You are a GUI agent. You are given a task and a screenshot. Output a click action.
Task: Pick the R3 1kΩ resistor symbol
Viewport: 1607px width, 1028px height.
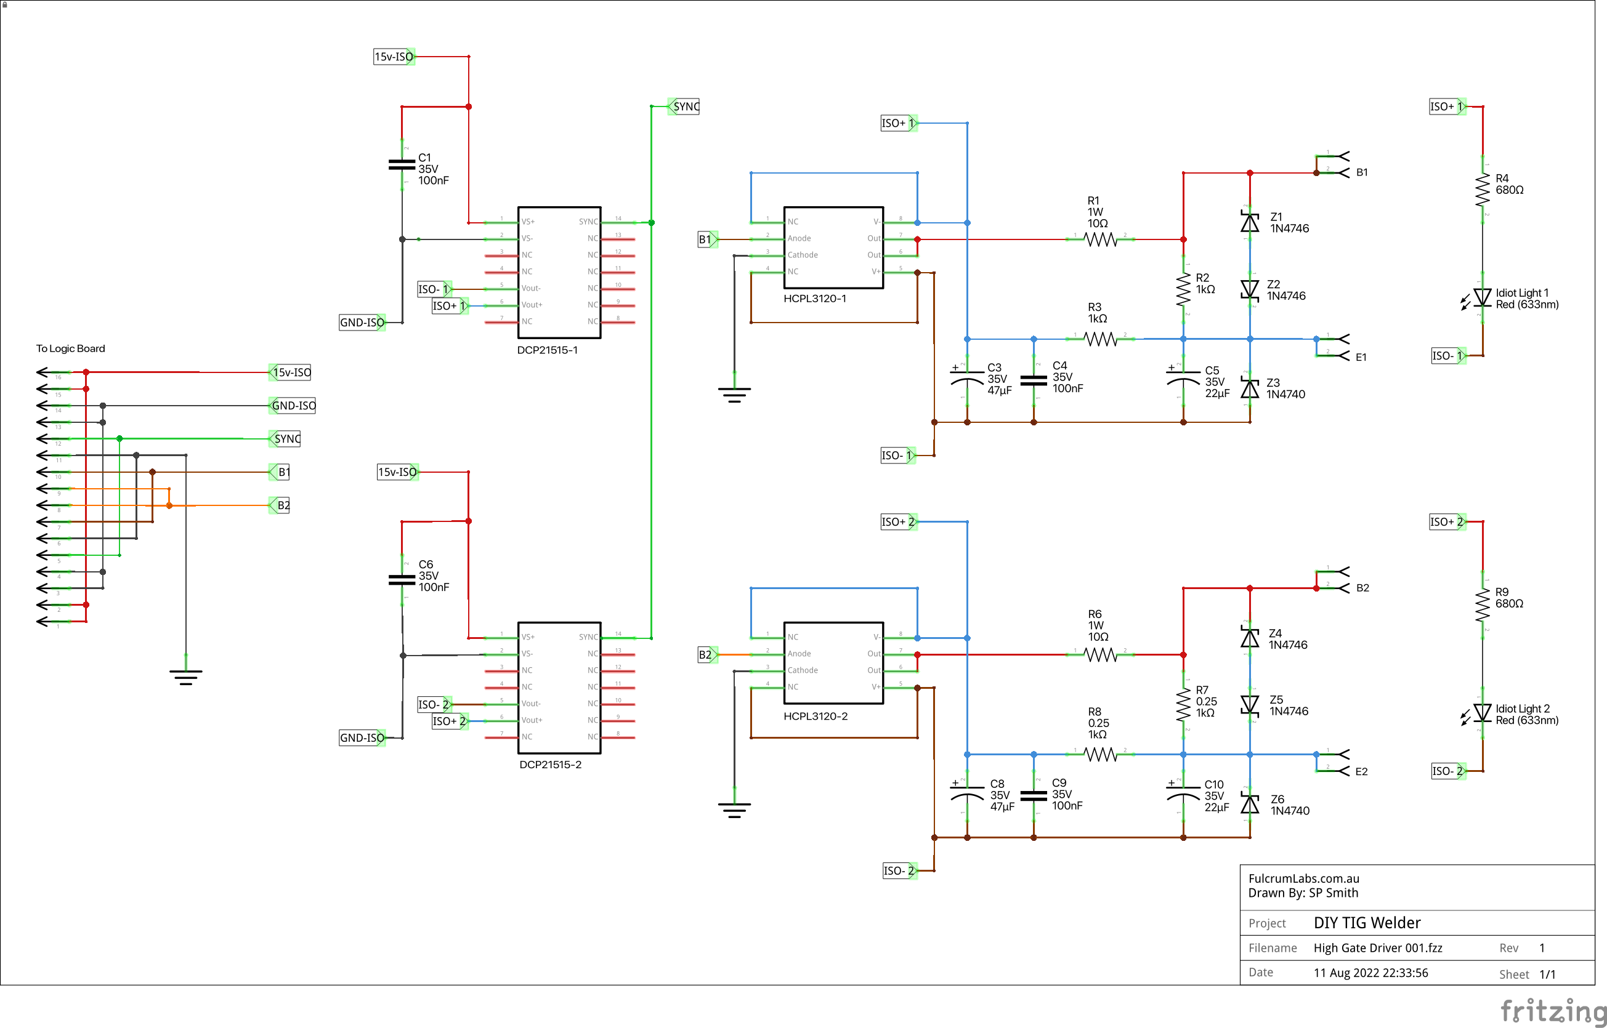[1099, 339]
